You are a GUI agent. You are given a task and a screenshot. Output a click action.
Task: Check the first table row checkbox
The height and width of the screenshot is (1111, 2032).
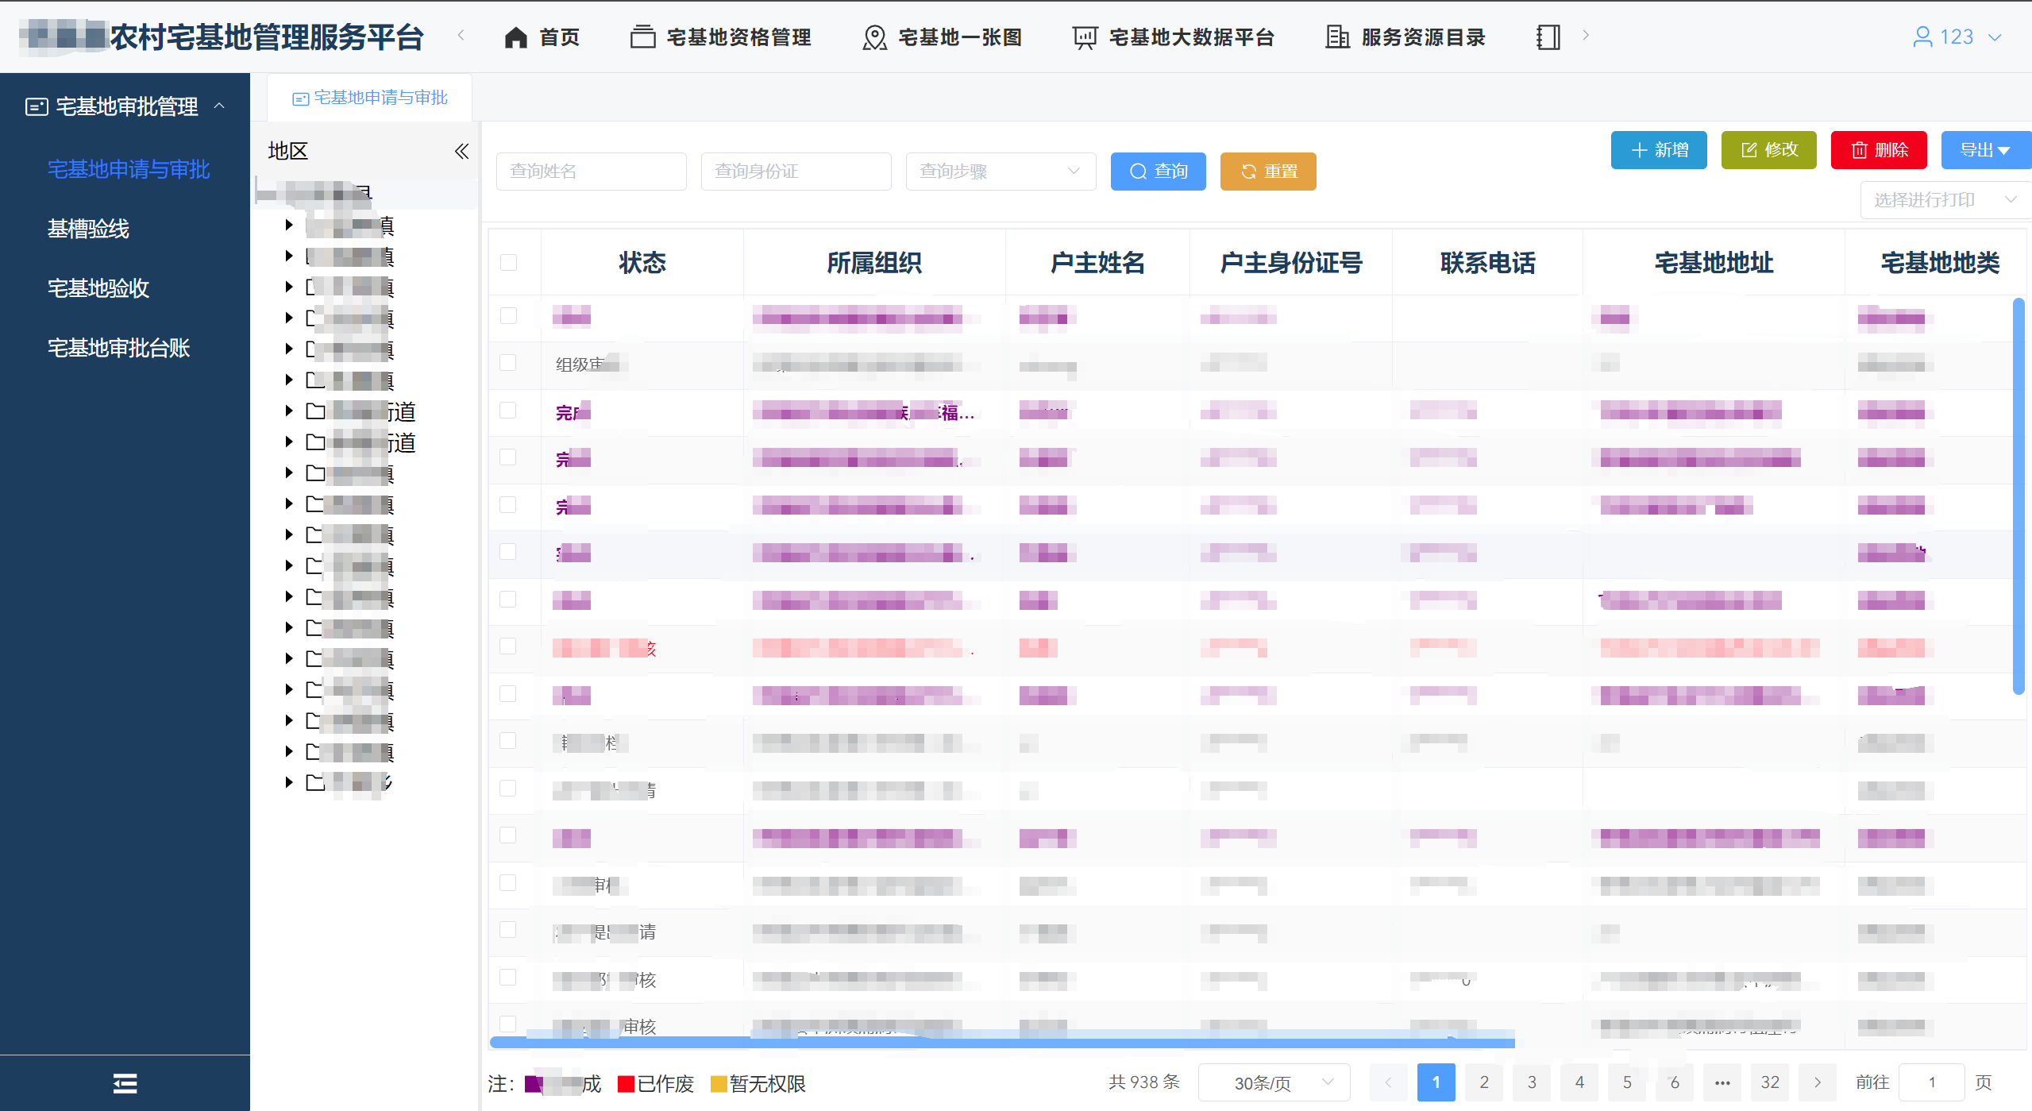tap(508, 316)
